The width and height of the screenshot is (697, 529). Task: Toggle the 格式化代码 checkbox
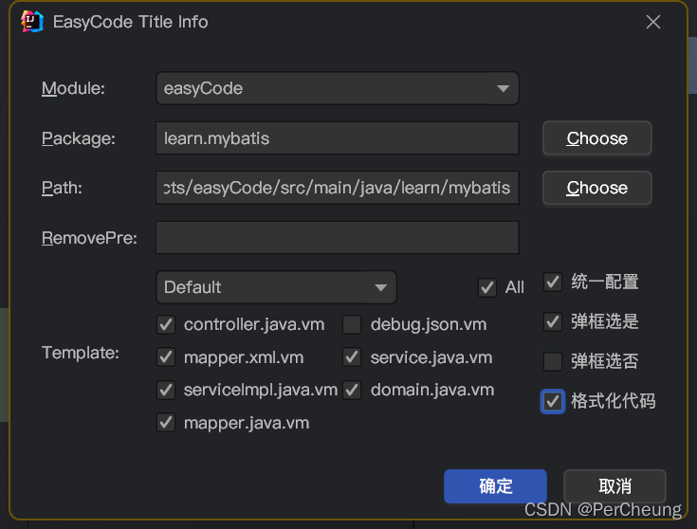point(553,401)
